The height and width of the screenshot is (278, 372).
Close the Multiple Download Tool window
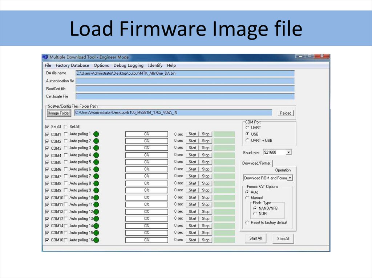[322, 56]
